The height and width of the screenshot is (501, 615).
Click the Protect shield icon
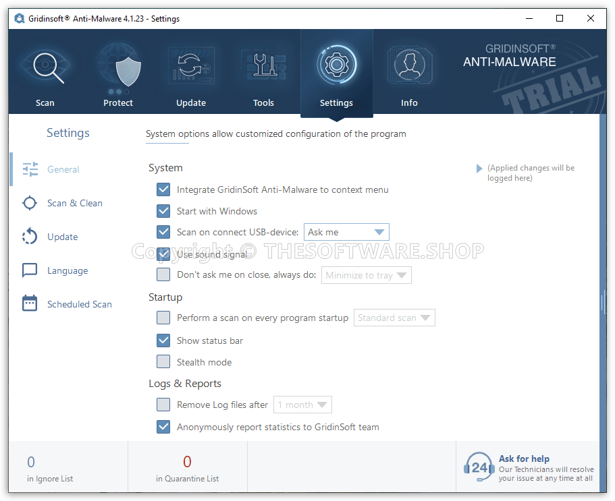118,65
